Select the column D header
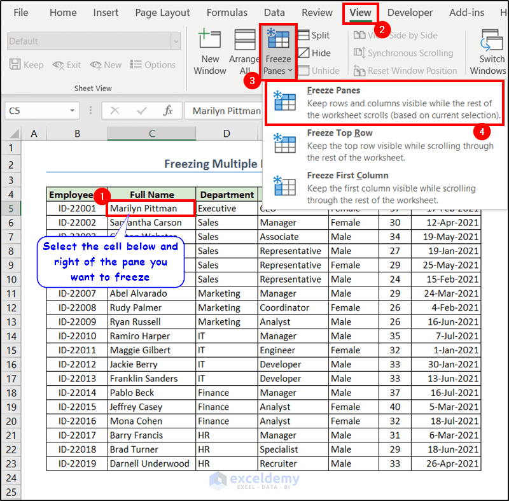Viewport: 509px width, 501px height. tap(227, 134)
